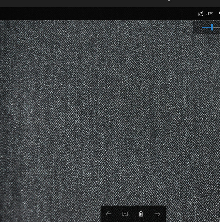This screenshot has height=222, width=220.
Task: Click the white tab fragment on title bar
Action: tap(169, 0)
